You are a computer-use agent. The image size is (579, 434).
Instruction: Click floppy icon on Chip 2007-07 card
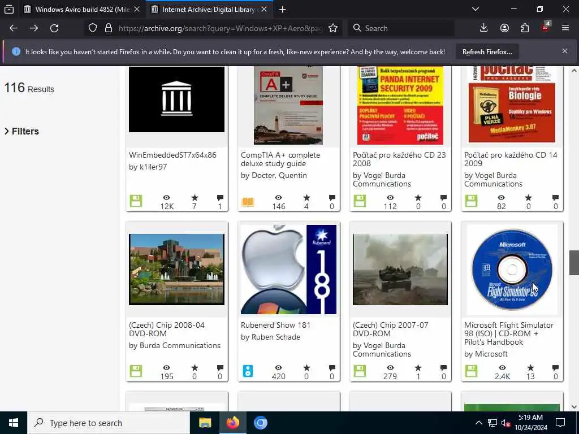[360, 371]
